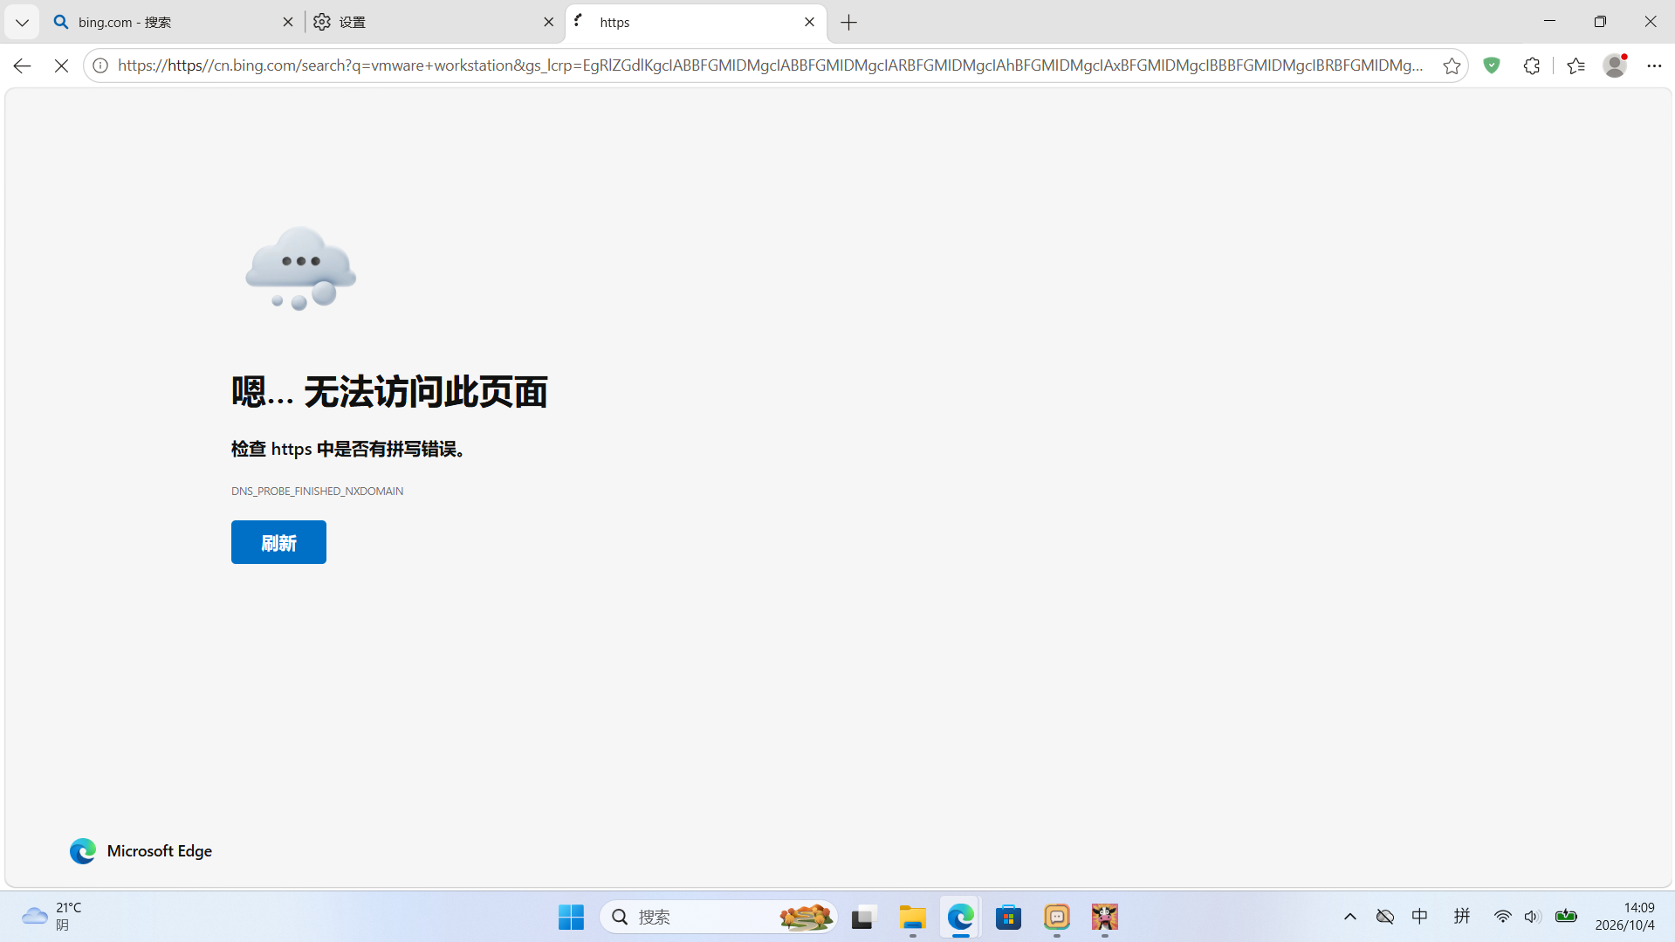
Task: Open the green shield security extension
Action: [1492, 65]
